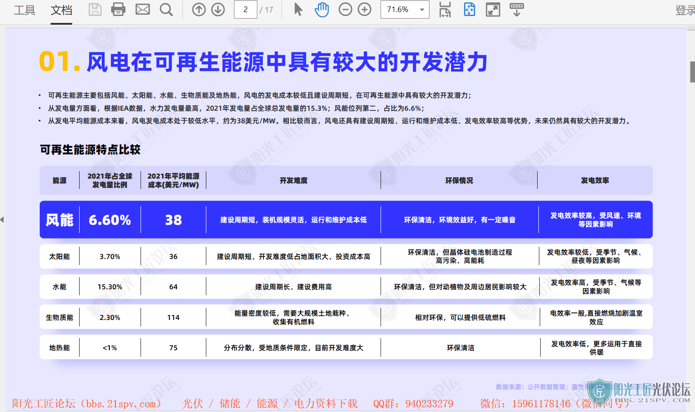Switch to the 文档 tab
695x412 pixels.
pyautogui.click(x=61, y=10)
